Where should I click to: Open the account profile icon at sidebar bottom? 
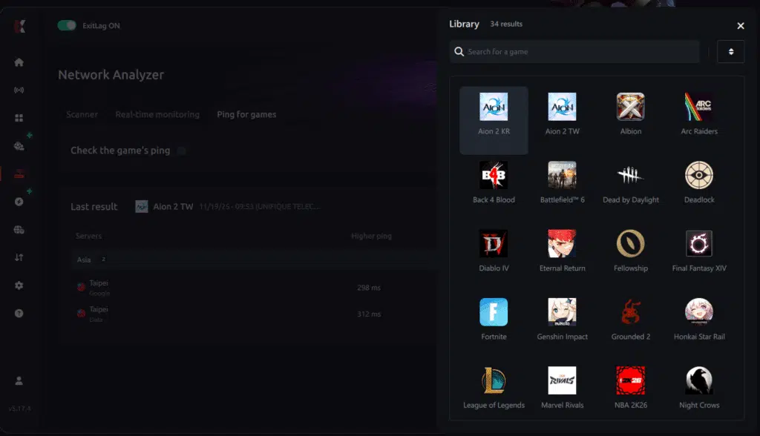click(x=18, y=380)
